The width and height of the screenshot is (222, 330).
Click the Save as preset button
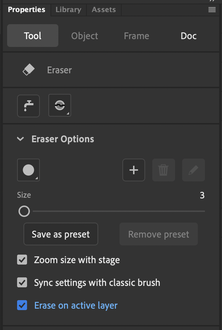pos(61,234)
